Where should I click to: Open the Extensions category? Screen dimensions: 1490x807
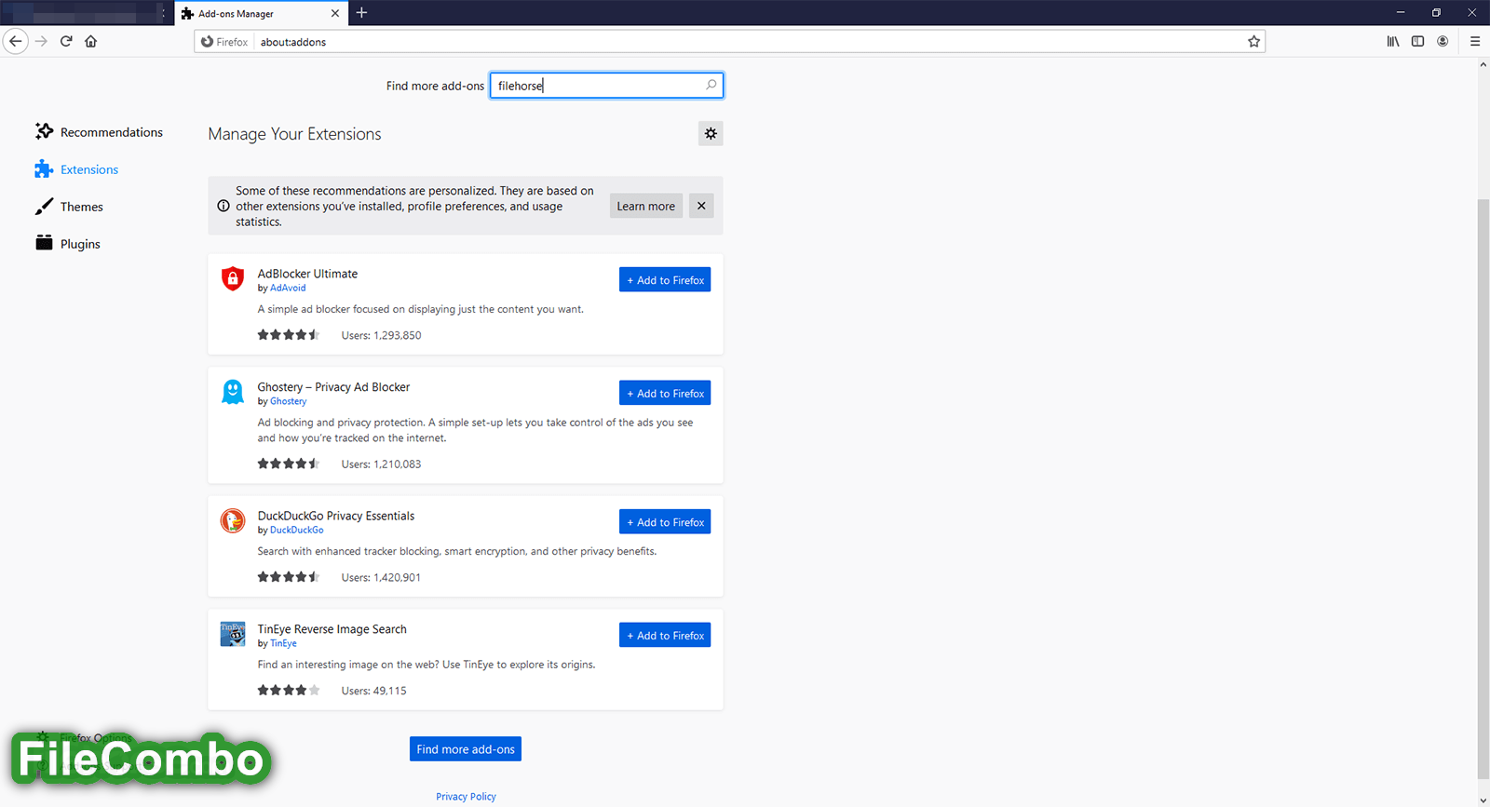(x=76, y=169)
